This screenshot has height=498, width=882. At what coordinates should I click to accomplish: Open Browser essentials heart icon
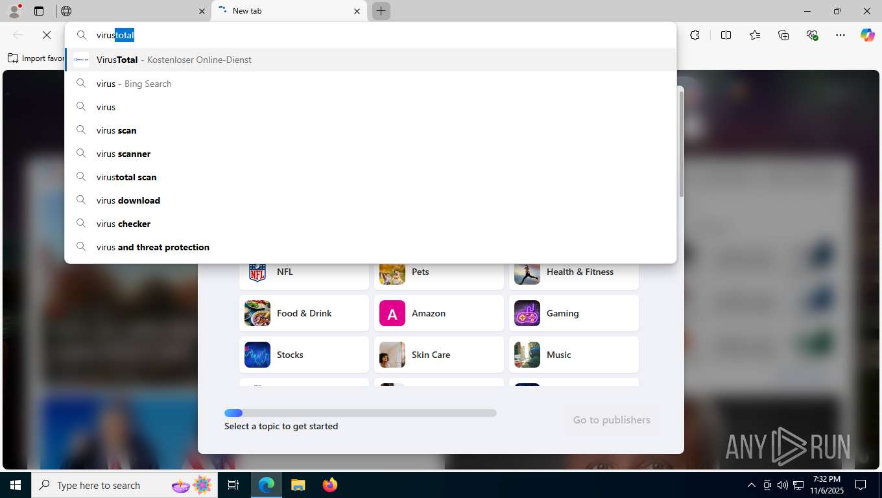coord(812,35)
